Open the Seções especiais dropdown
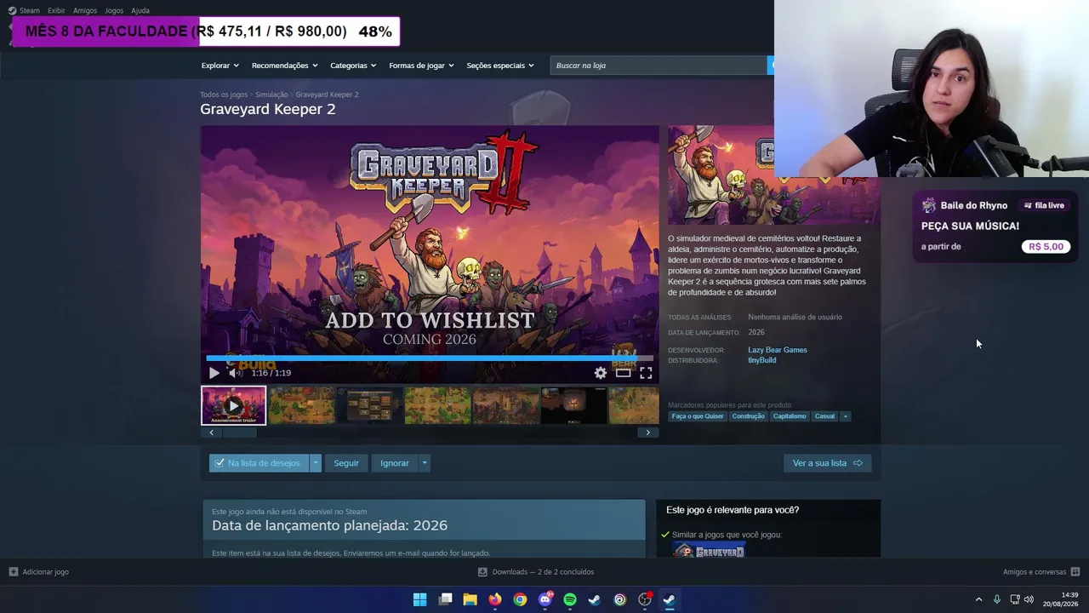 coord(500,66)
